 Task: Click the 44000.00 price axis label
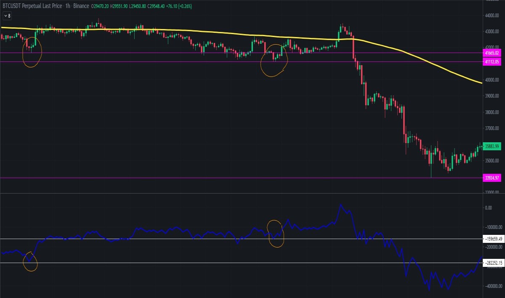[x=492, y=16]
